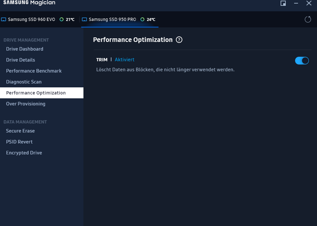317x226 pixels.
Task: Disable the TRIM toggle switch
Action: tap(302, 61)
